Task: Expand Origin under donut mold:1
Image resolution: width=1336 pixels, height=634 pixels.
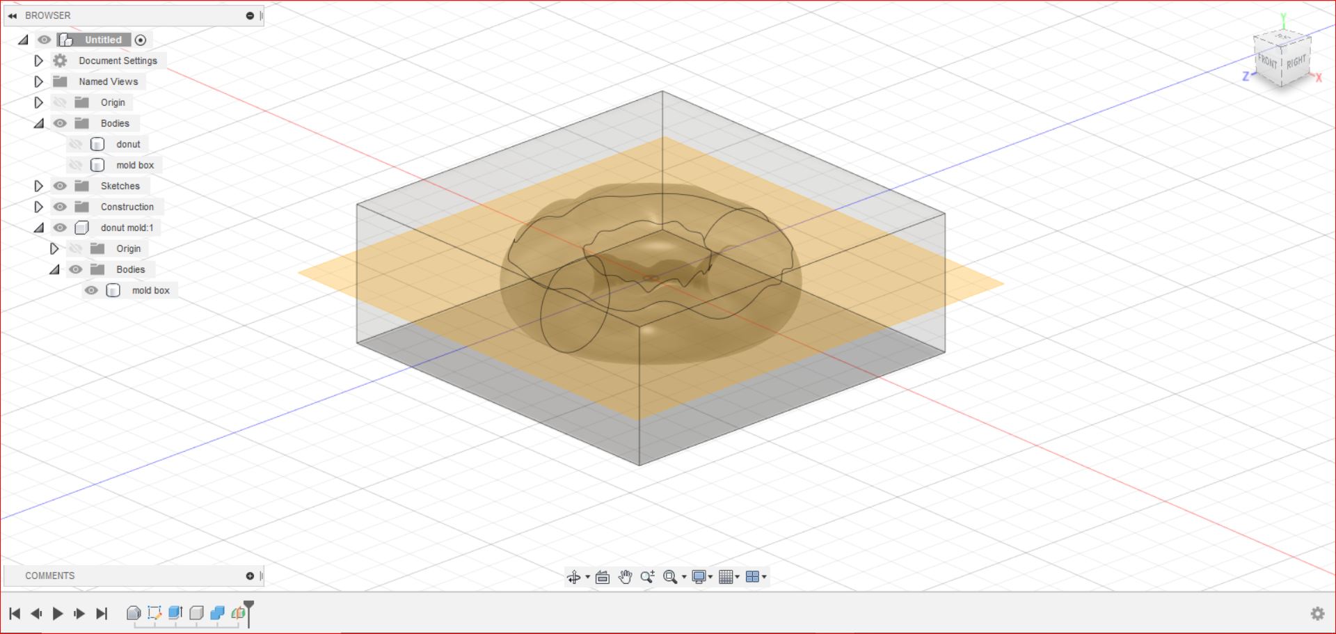Action: [54, 248]
